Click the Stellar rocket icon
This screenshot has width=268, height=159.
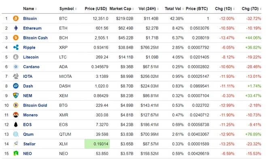(16, 144)
